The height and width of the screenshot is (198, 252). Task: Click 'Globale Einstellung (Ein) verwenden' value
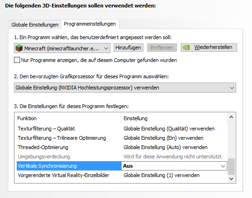(x=163, y=138)
